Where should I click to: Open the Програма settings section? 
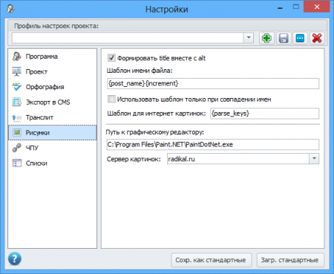click(42, 56)
